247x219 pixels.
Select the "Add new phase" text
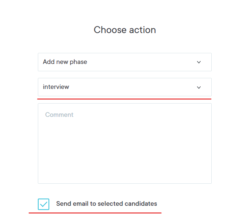point(65,62)
